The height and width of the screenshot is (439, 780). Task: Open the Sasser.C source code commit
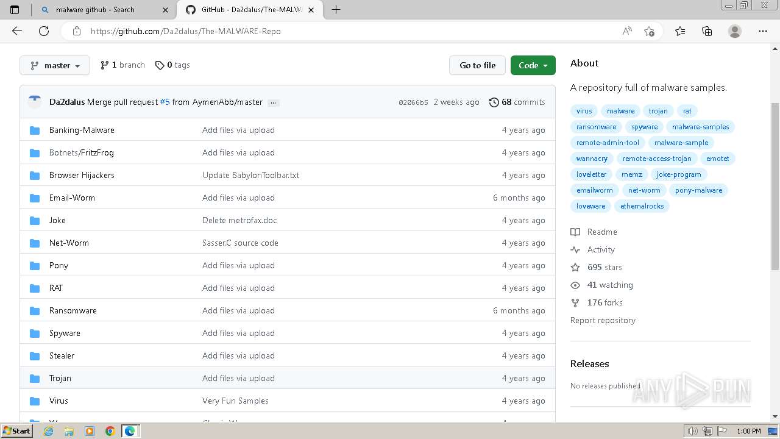pos(240,243)
